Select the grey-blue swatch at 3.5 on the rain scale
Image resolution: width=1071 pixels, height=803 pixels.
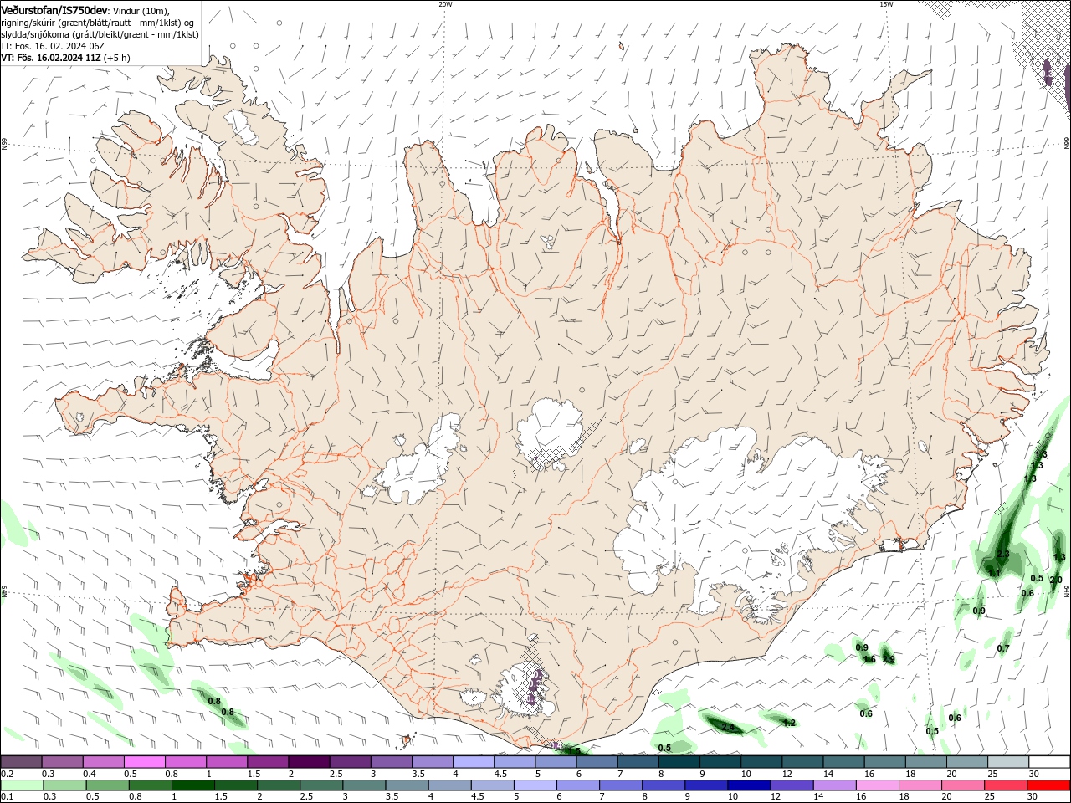point(407,785)
